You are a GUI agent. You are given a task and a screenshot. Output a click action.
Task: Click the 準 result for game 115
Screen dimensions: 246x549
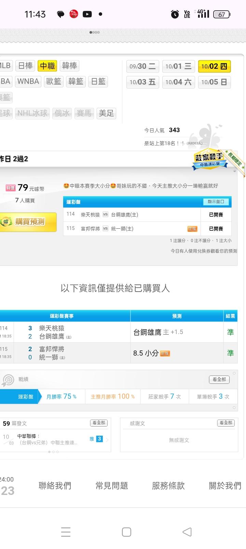(231, 353)
